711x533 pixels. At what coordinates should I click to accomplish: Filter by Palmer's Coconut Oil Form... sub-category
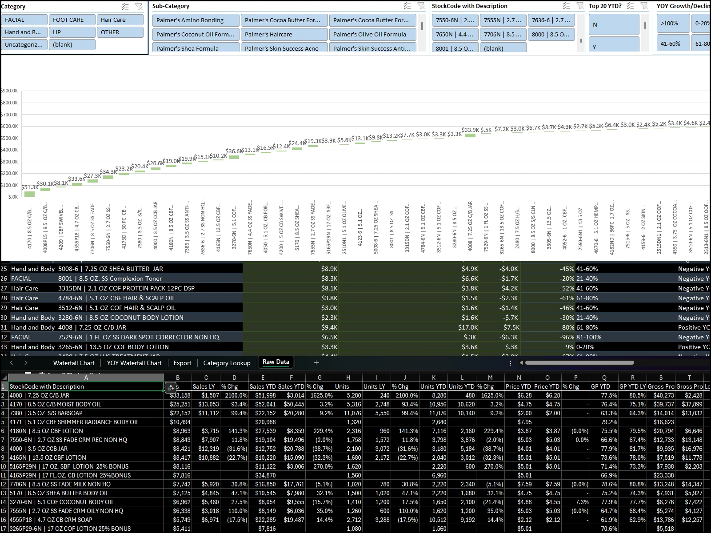(x=196, y=35)
